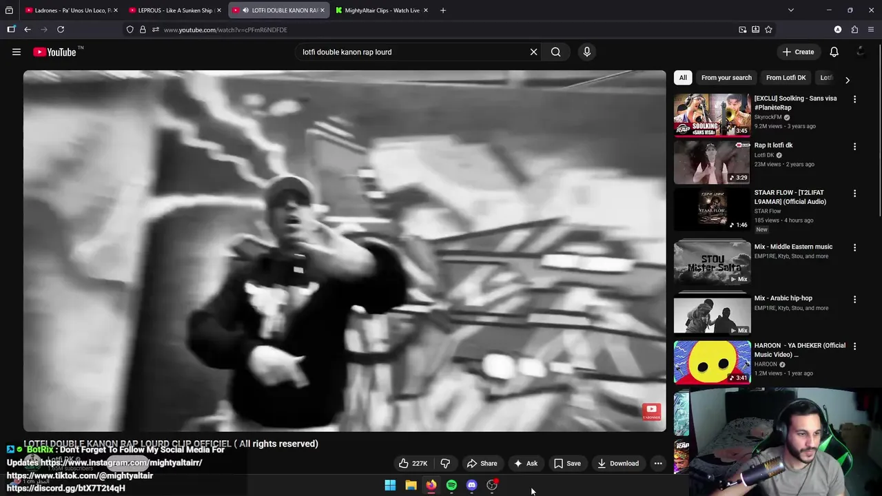Open HAROON - YA DHEKER video title
Screen dimensions: 882x496
pos(799,350)
